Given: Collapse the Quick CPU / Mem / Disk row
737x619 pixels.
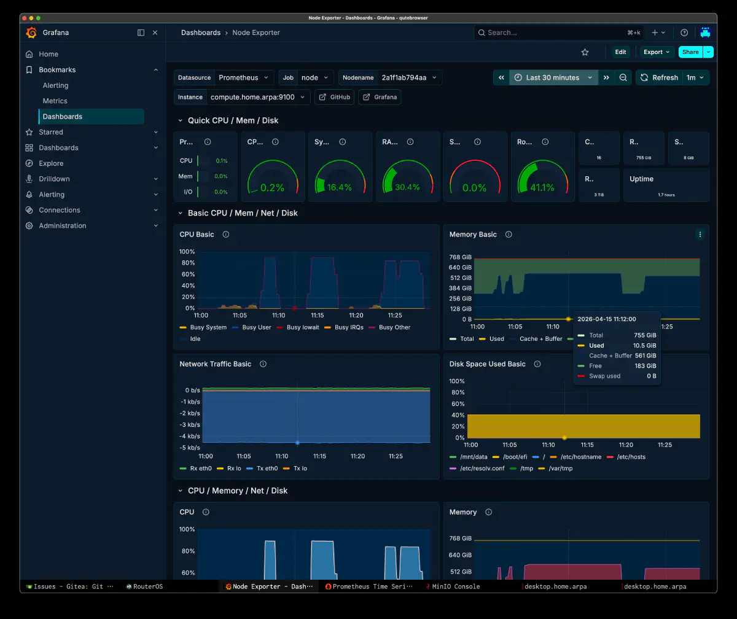Looking at the screenshot, I should click(180, 121).
